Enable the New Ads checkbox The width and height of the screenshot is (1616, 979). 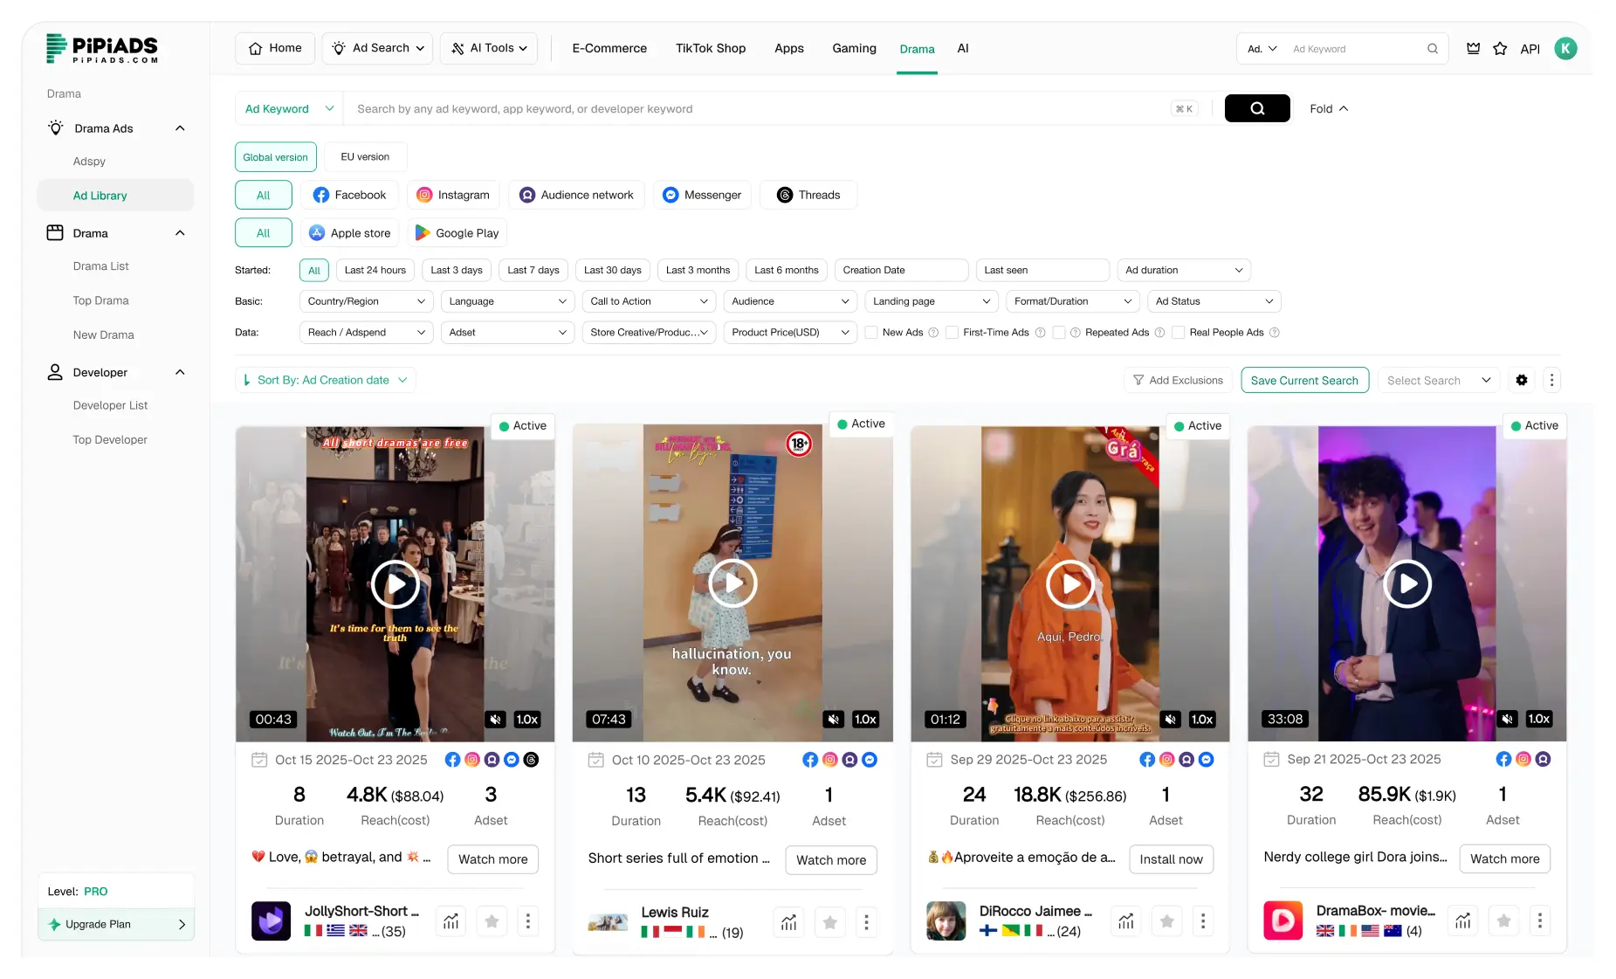[x=871, y=333]
